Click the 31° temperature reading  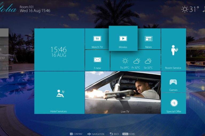pyautogui.click(x=194, y=9)
